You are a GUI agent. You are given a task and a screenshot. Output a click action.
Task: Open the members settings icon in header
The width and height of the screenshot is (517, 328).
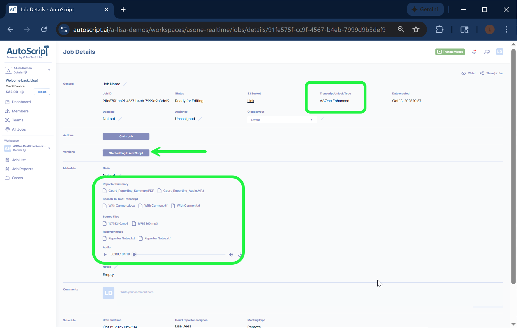[x=487, y=52]
